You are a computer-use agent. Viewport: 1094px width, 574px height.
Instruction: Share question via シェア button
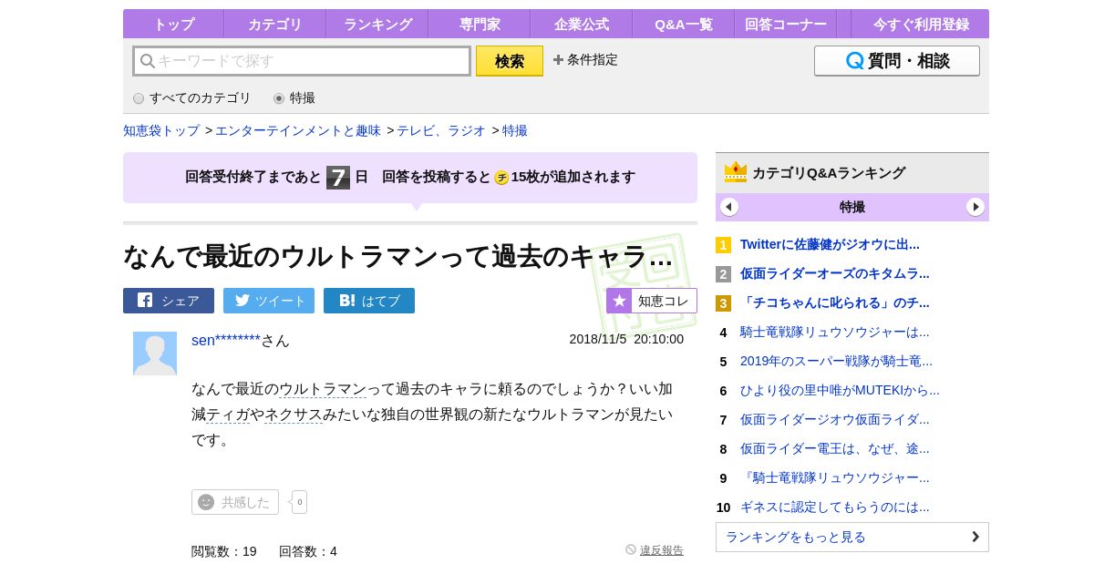(x=169, y=301)
